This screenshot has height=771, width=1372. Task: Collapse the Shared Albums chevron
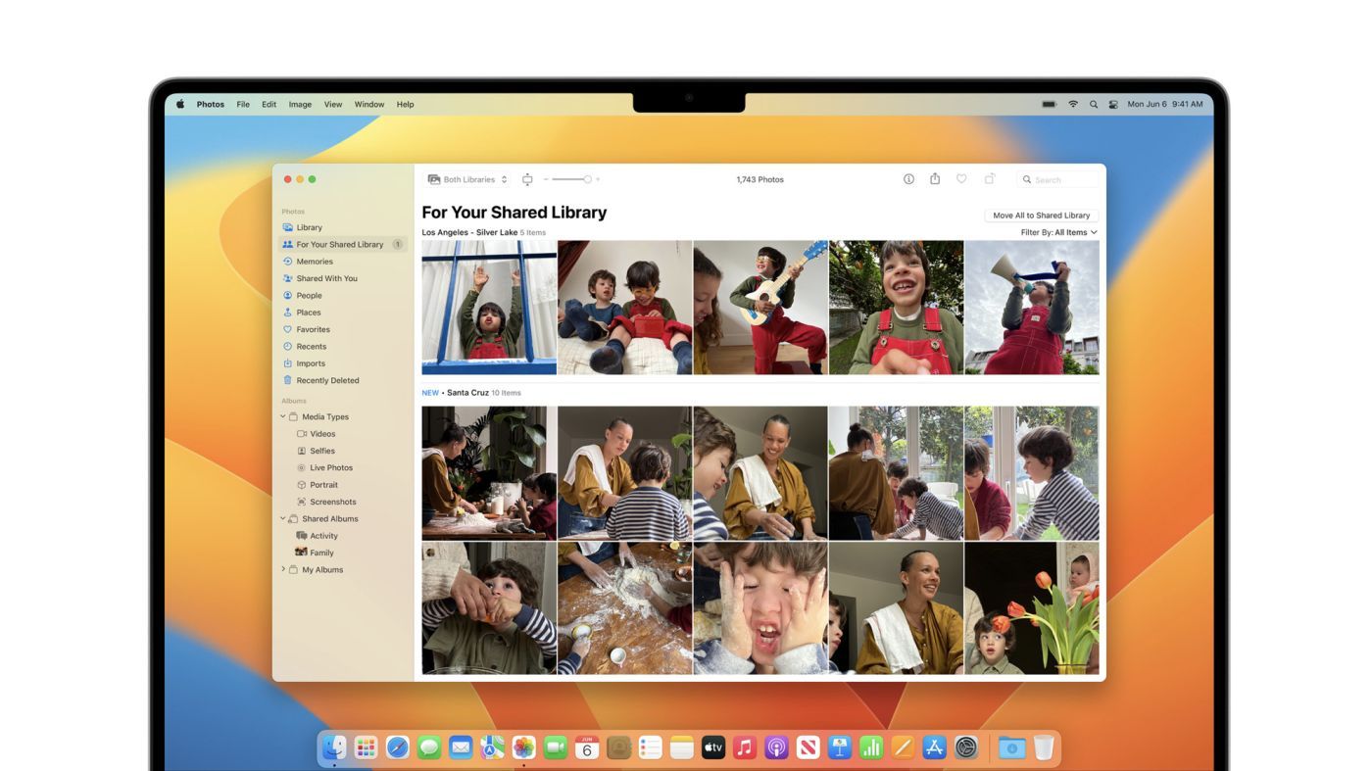[283, 518]
